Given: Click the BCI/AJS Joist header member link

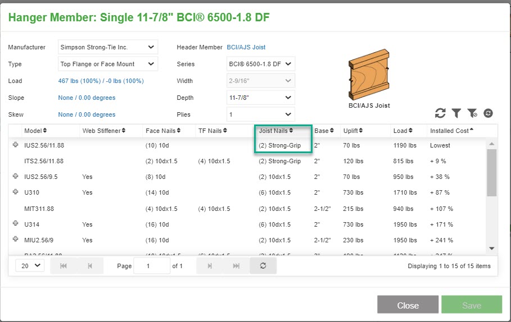Looking at the screenshot, I should click(x=246, y=47).
